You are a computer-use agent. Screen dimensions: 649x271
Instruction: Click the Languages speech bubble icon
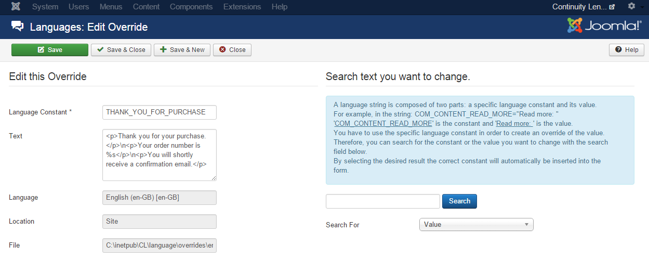coord(18,27)
